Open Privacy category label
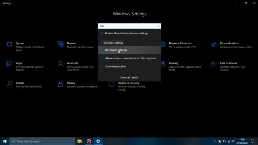Screen dimensions: 258x145 (71, 83)
